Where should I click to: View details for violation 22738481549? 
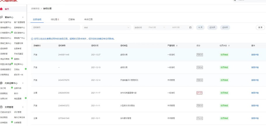pos(255,118)
